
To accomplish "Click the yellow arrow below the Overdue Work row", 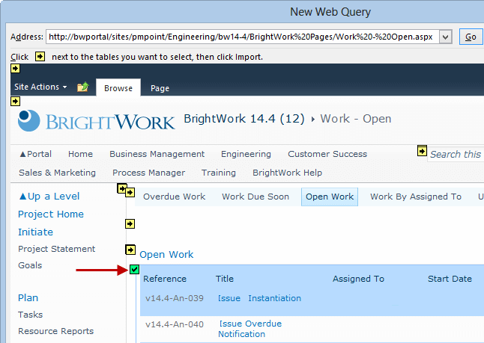I will [x=130, y=224].
